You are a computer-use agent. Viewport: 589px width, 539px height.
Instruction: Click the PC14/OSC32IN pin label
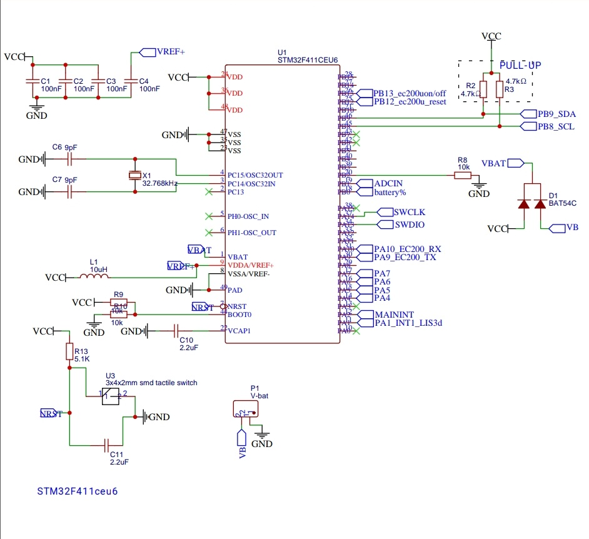tap(251, 184)
